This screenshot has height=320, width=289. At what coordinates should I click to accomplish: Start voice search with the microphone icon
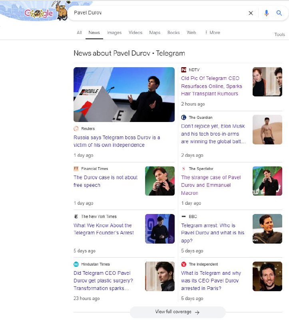coord(266,13)
